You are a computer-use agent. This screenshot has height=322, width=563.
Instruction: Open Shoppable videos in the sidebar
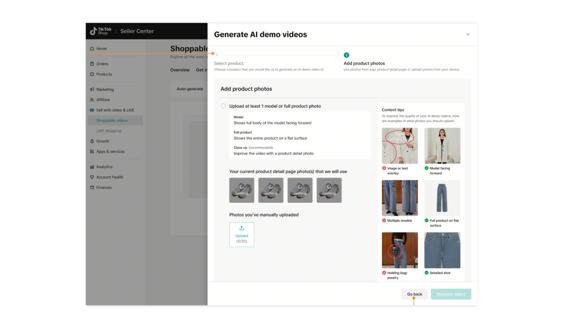112,120
